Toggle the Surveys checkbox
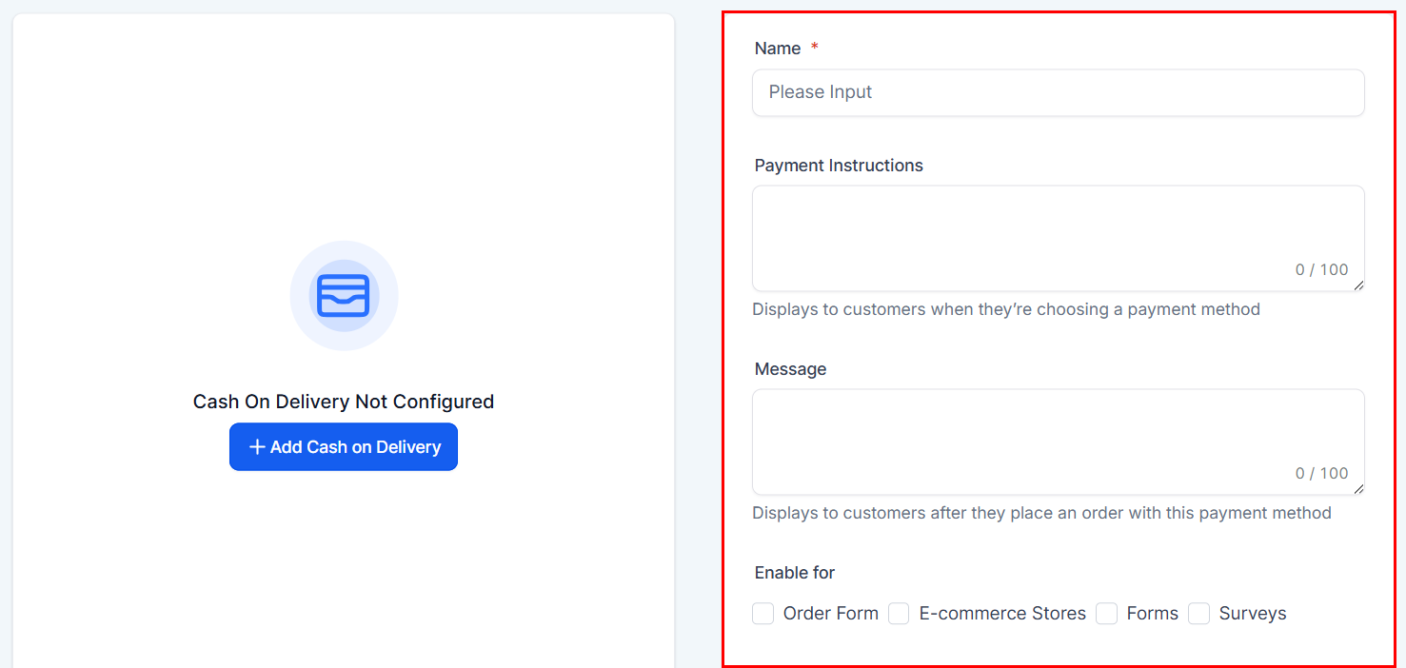The image size is (1406, 668). 1198,614
